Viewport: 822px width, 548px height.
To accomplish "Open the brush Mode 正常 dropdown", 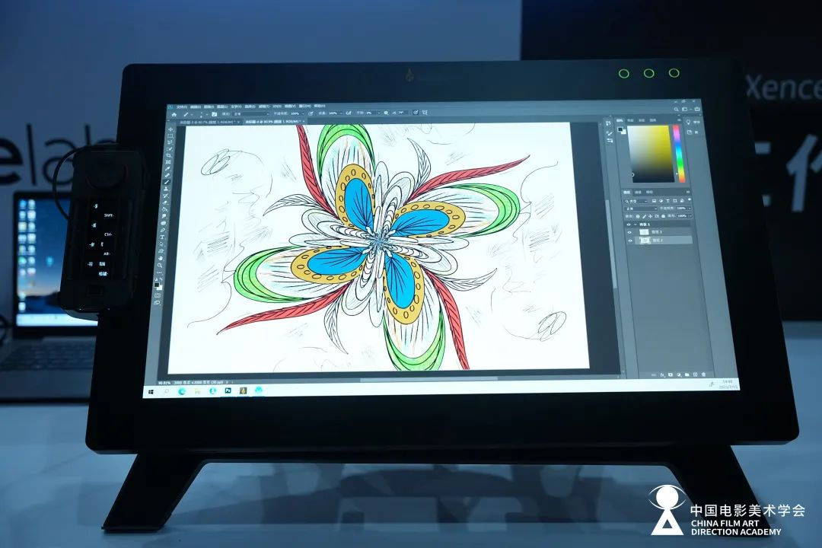I will click(252, 114).
